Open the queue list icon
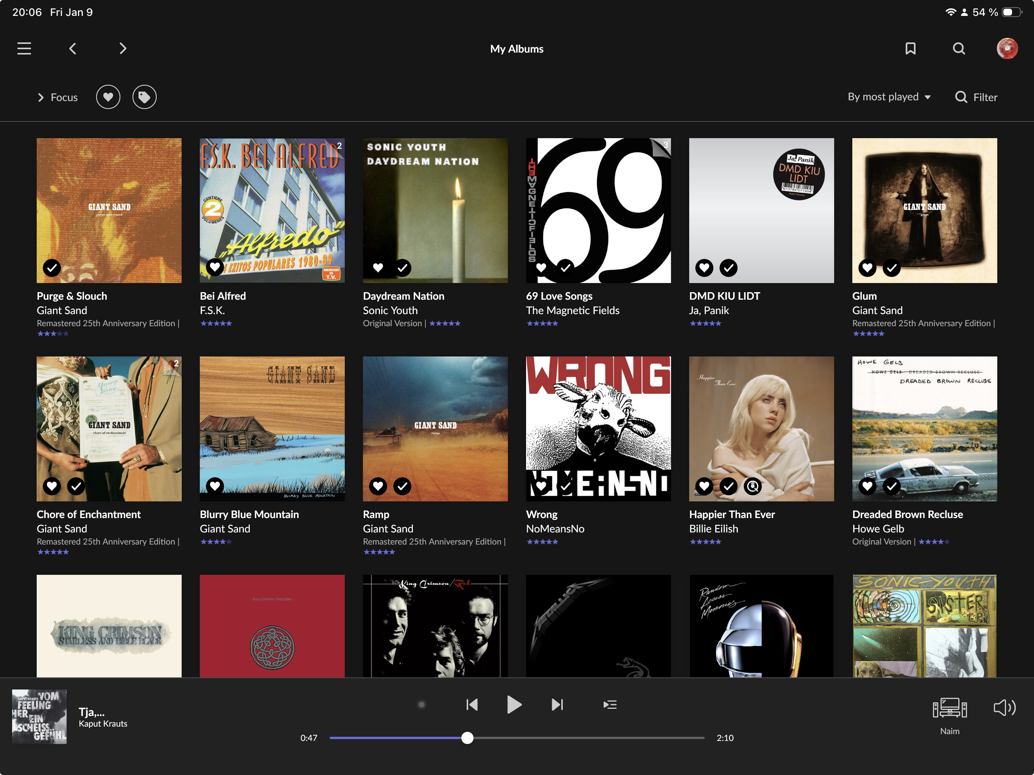This screenshot has height=775, width=1034. [x=610, y=704]
